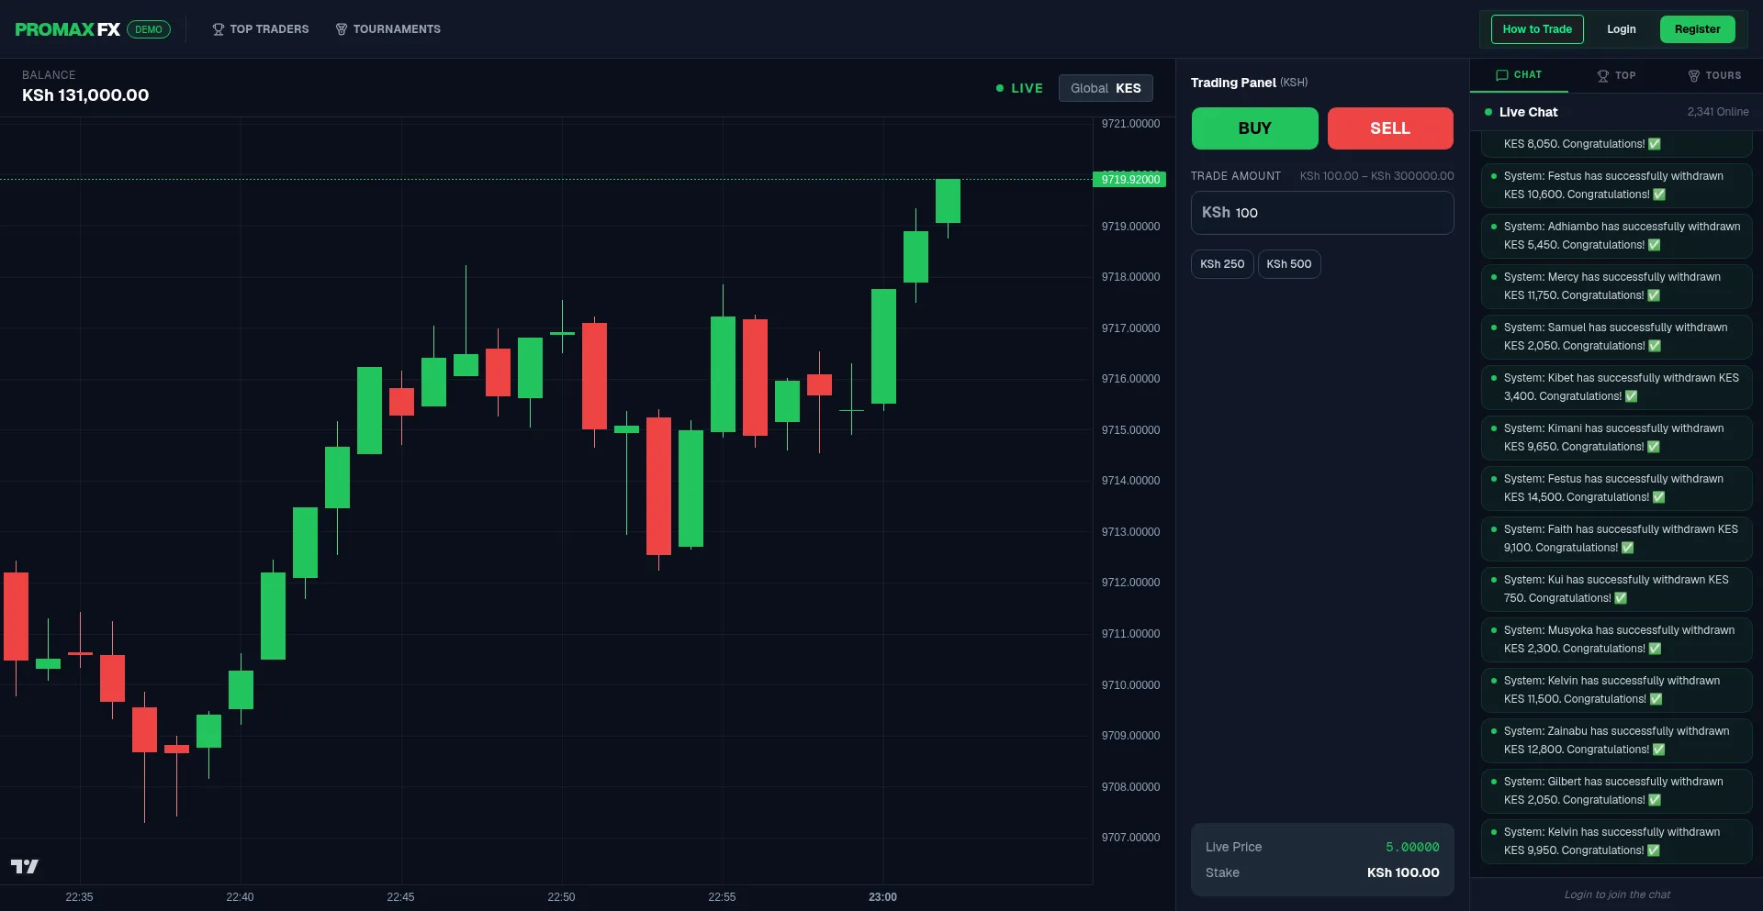This screenshot has height=911, width=1763.
Task: Click the 22:50 time axis label
Action: tap(561, 897)
